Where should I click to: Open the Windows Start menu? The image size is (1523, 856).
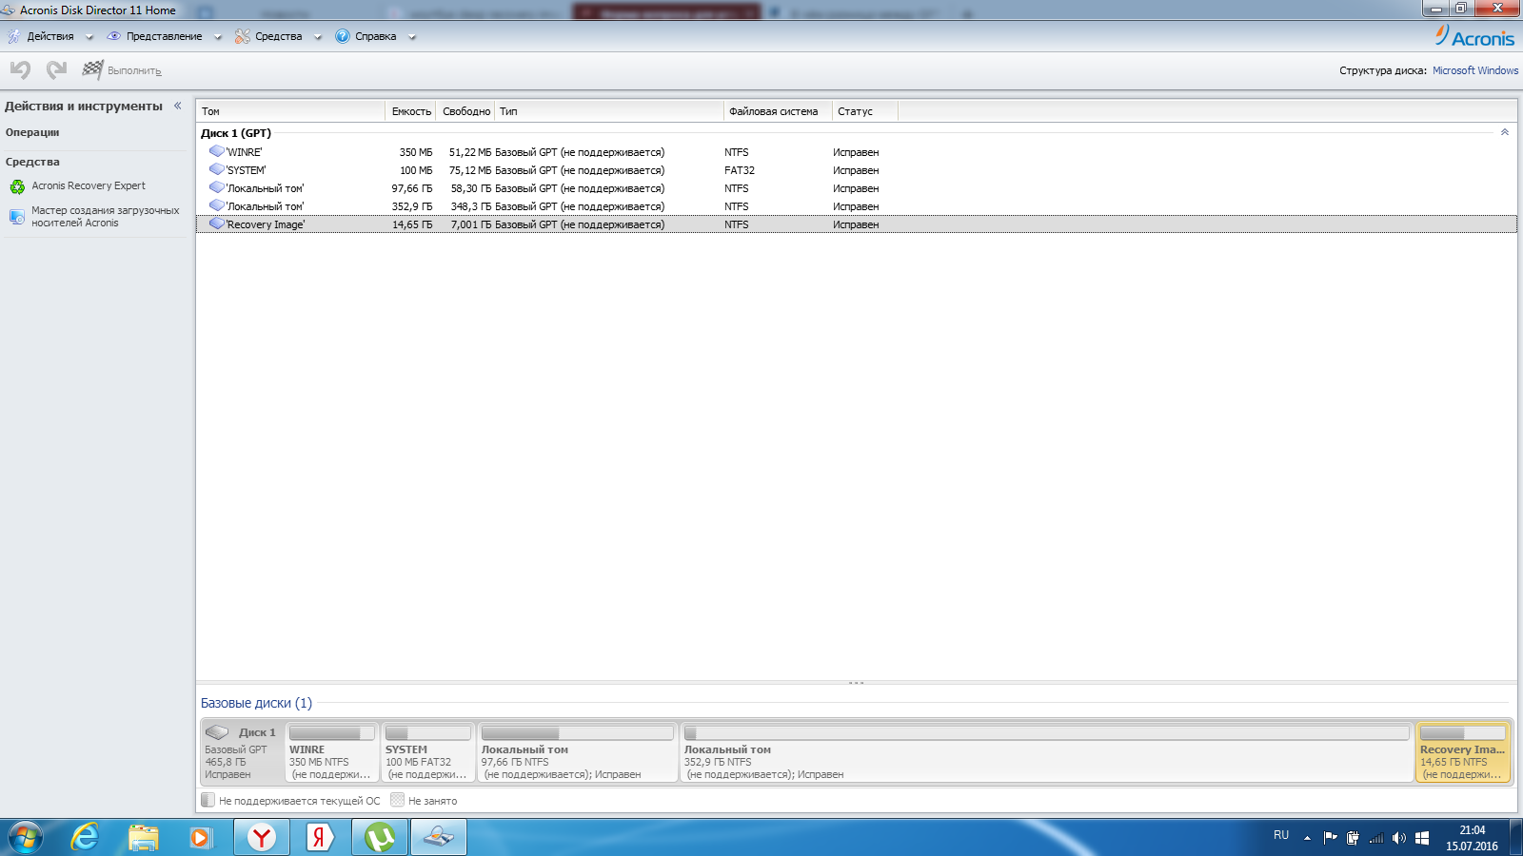(x=26, y=838)
